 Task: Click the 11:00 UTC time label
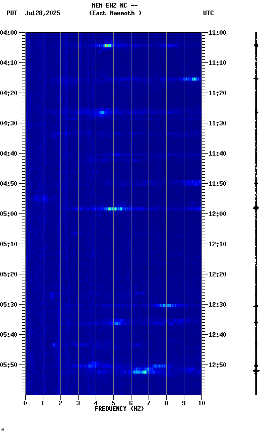[218, 32]
